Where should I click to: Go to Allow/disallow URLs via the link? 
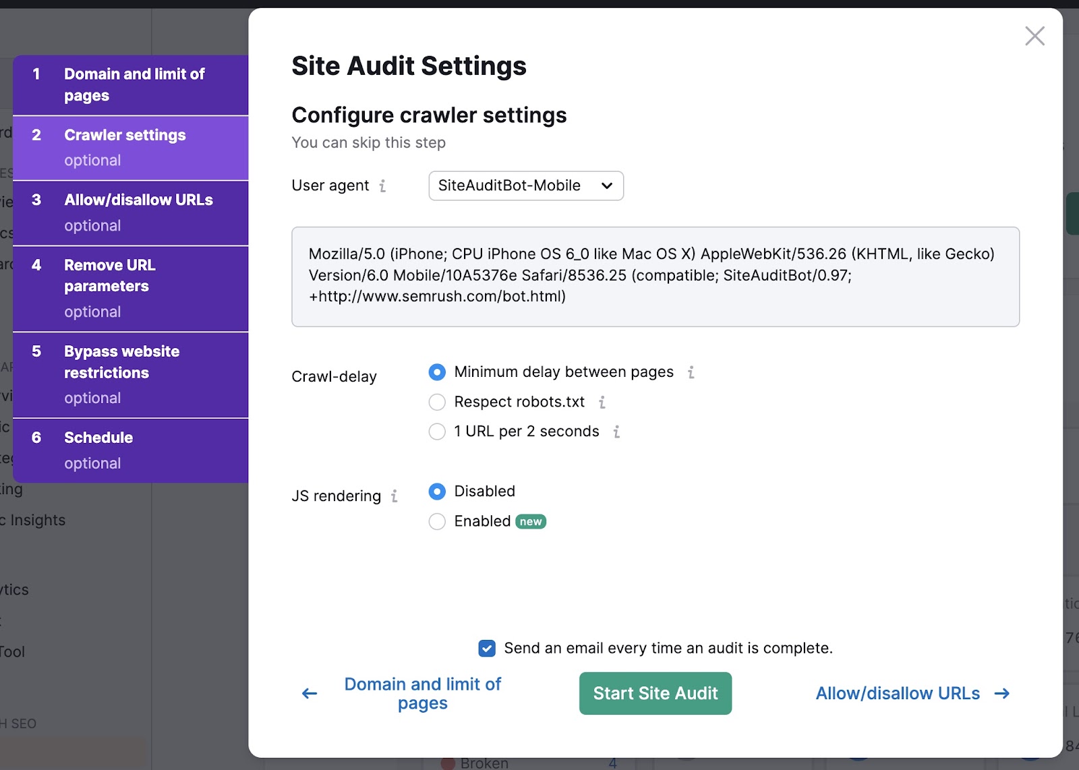(897, 693)
